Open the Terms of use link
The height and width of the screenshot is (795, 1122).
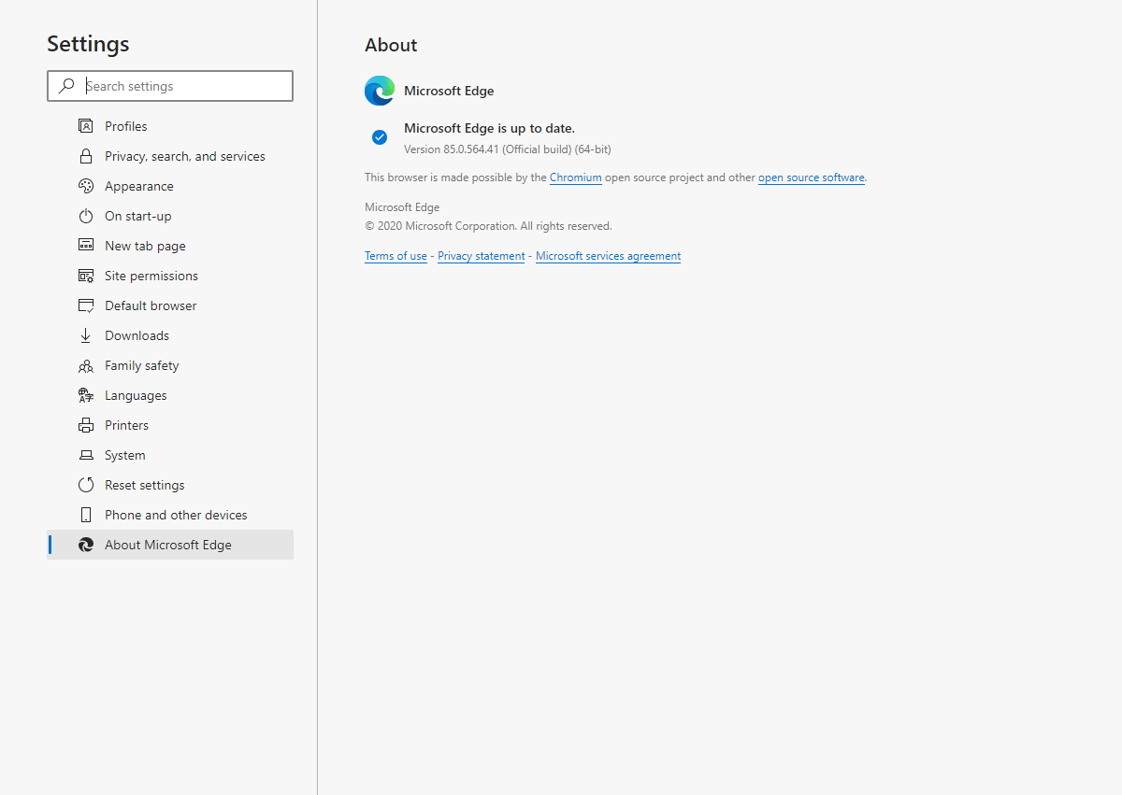(x=396, y=255)
